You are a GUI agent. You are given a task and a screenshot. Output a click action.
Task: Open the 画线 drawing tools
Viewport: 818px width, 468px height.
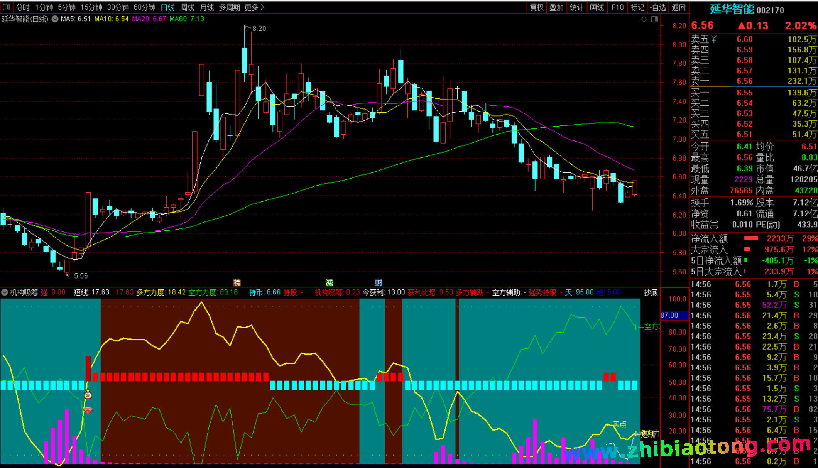(x=597, y=7)
